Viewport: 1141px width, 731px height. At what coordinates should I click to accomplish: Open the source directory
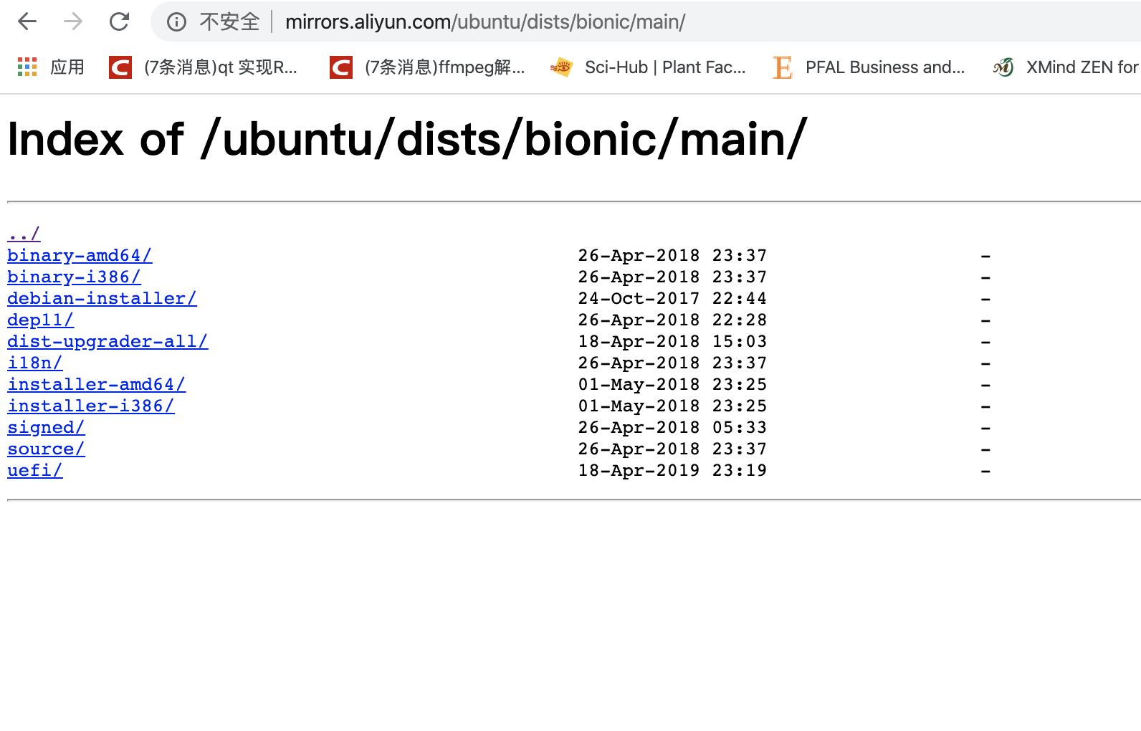tap(46, 449)
